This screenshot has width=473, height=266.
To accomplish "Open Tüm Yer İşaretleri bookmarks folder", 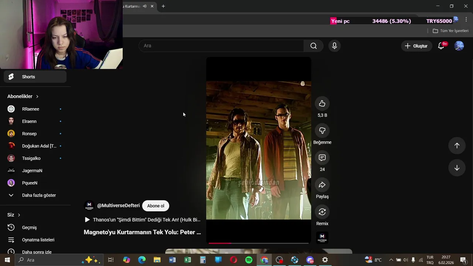I will click(450, 31).
